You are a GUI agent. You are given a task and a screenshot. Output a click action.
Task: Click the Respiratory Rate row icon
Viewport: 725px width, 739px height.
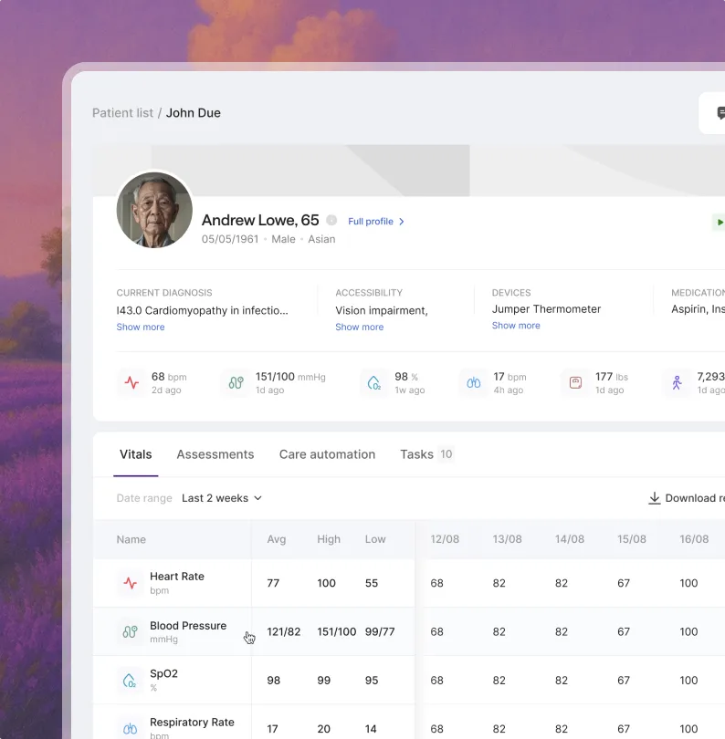click(x=131, y=729)
